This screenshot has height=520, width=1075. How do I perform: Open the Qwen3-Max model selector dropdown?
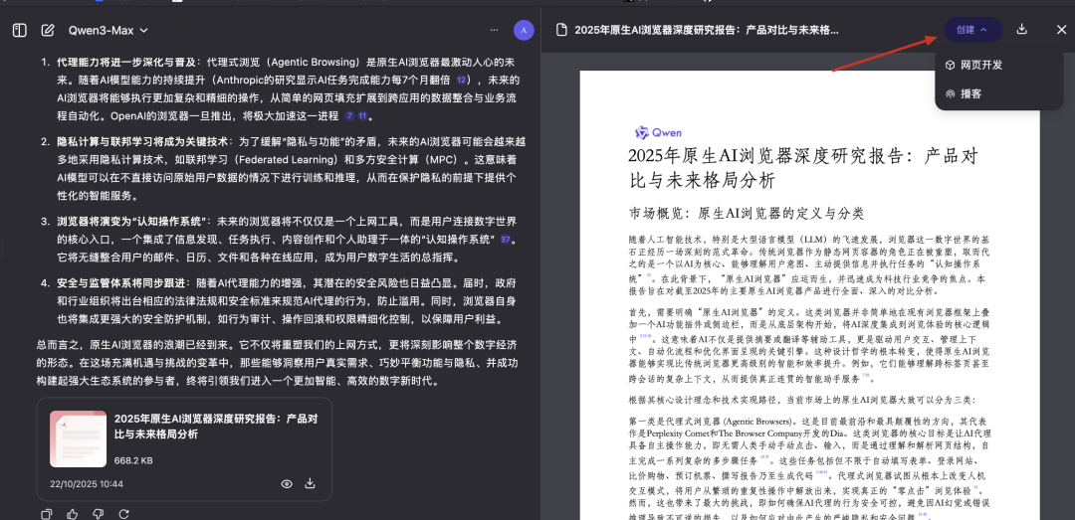click(108, 31)
